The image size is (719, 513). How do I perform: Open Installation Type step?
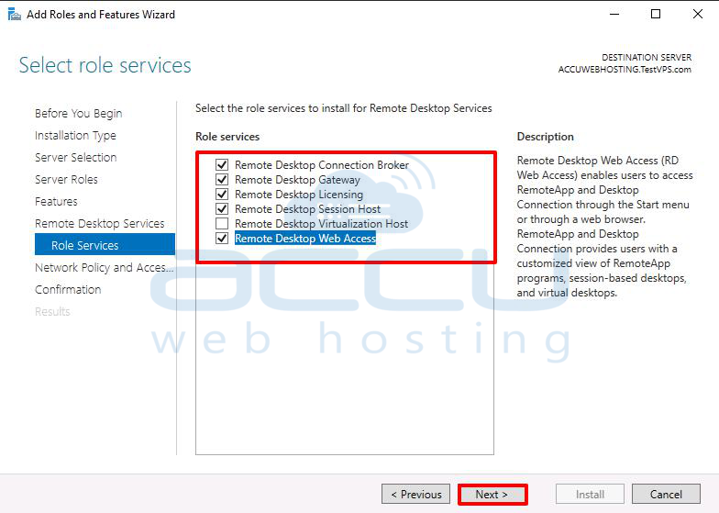[x=75, y=136]
